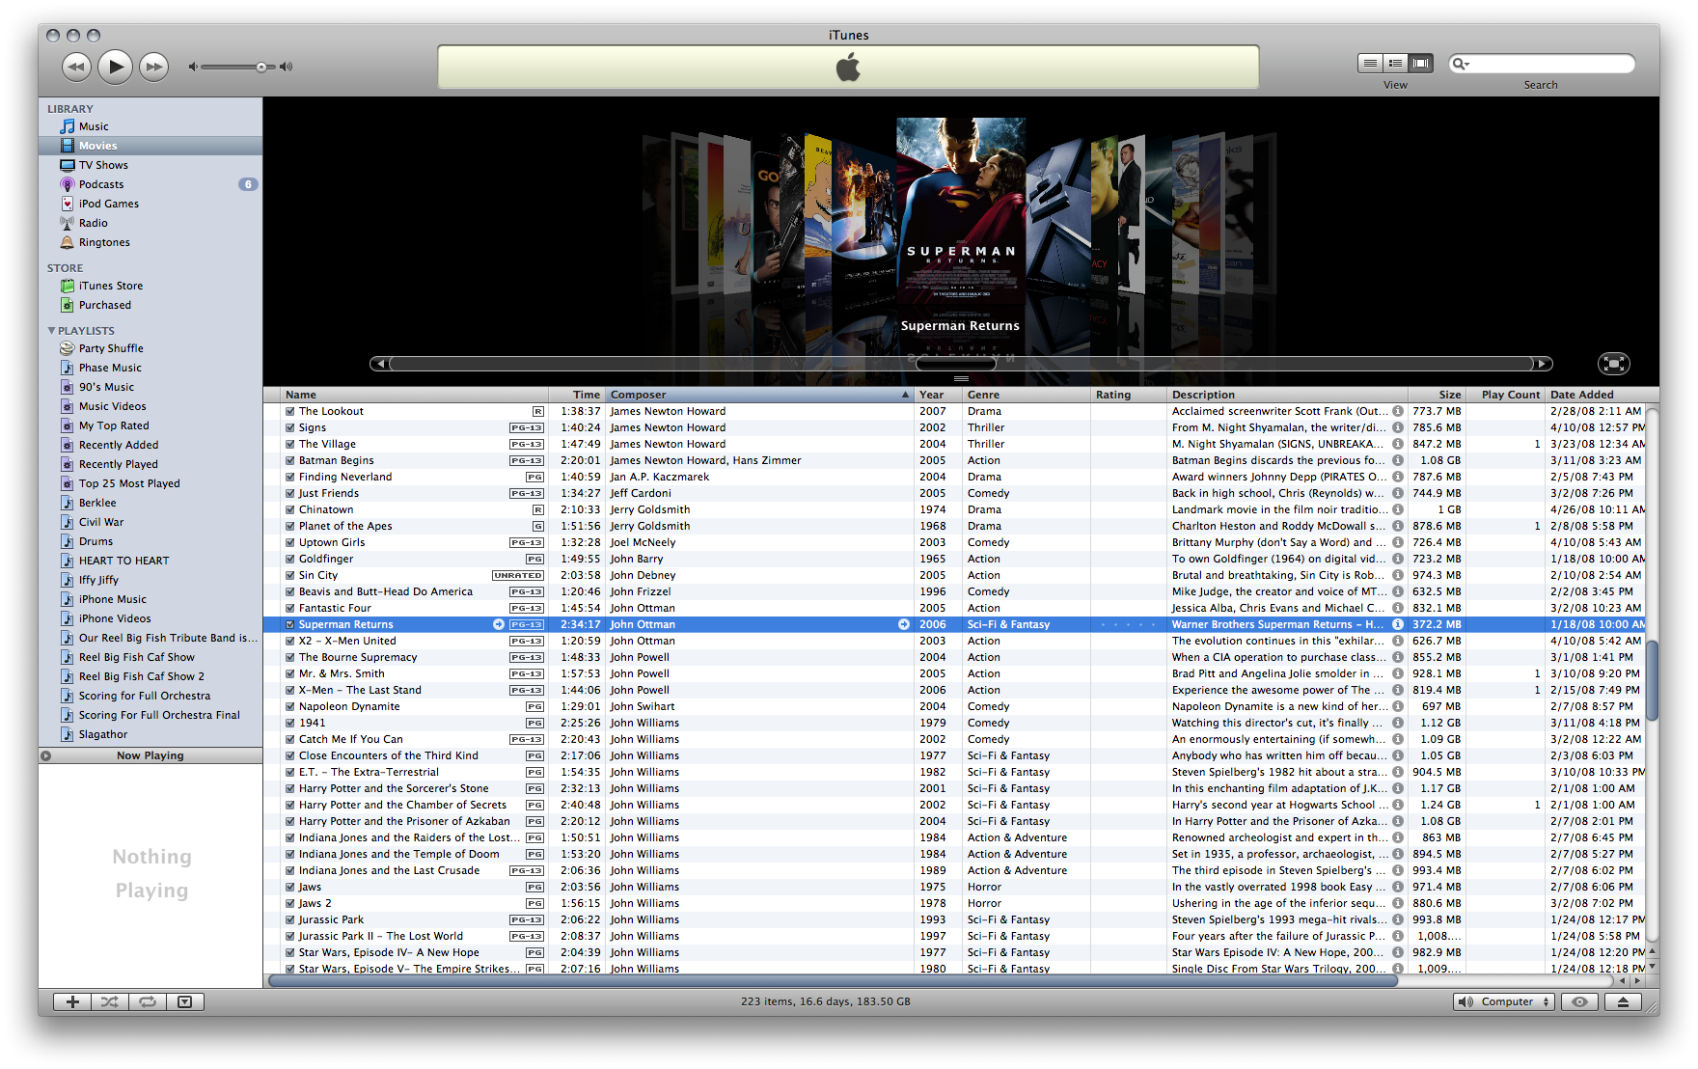Click the play button
The height and width of the screenshot is (1069, 1698).
(x=116, y=67)
